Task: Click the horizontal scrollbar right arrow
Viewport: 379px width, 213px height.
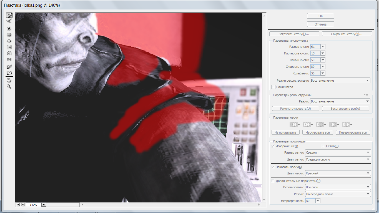Action: 259,205
